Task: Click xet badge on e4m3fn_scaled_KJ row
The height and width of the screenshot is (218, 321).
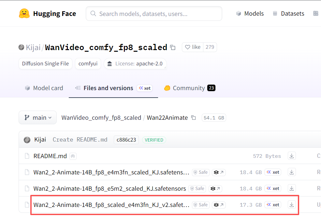Action: (x=273, y=172)
